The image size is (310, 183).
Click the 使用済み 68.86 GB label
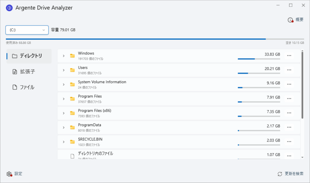(19, 43)
